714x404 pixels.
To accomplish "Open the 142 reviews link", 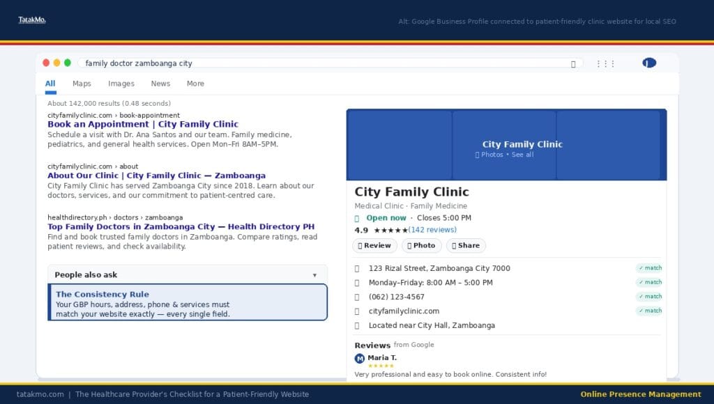I will pyautogui.click(x=432, y=230).
